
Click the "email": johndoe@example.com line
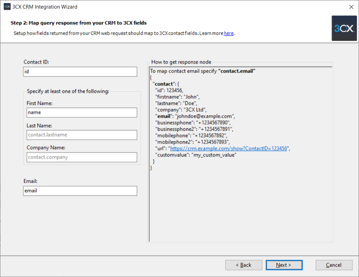(195, 116)
